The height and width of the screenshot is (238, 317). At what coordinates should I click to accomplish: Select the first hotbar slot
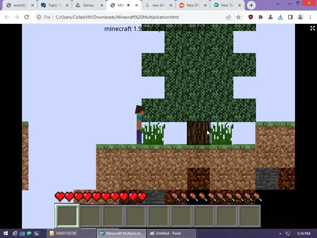(x=67, y=216)
